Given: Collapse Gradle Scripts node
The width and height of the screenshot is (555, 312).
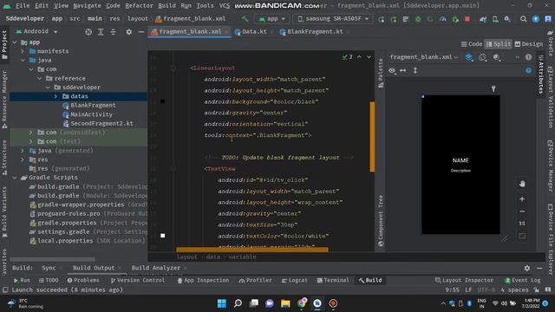Looking at the screenshot, I should point(15,178).
